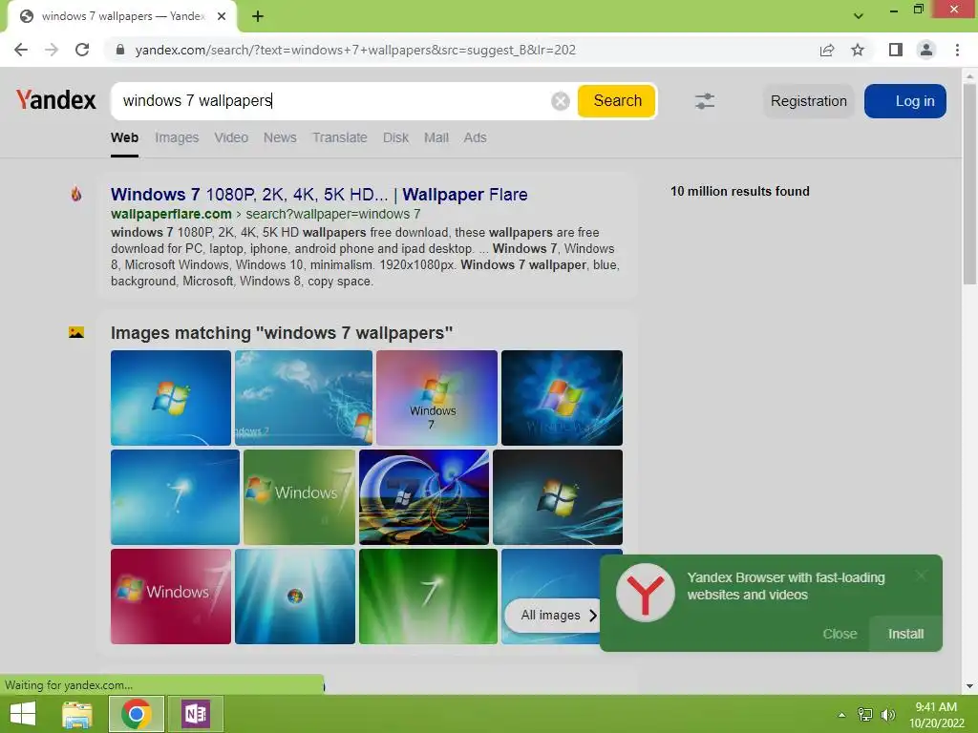This screenshot has width=978, height=733.
Task: Click the Log in button
Action: point(905,101)
